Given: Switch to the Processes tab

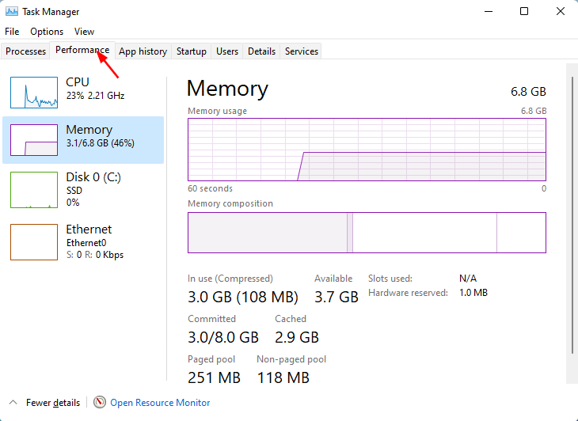Looking at the screenshot, I should 26,51.
